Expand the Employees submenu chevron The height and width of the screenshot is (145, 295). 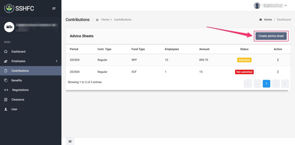tap(56, 61)
